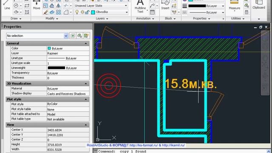Select the Leader tool in Annotation panel
The height and width of the screenshot is (153, 272).
point(152,6)
